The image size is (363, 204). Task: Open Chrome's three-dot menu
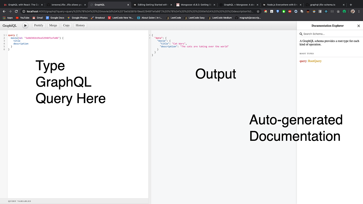pyautogui.click(x=359, y=11)
